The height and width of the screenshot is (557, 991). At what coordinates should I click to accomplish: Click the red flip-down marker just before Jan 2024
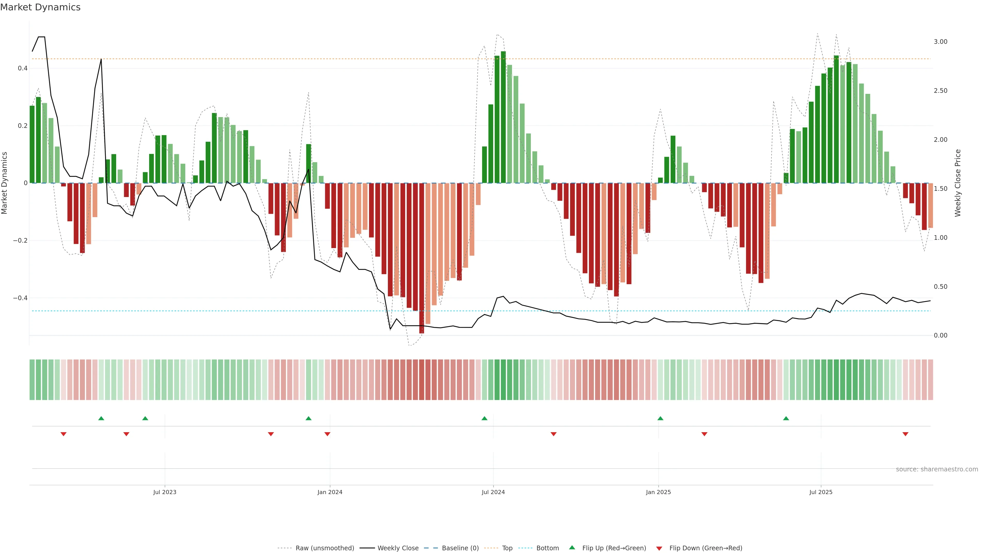click(x=327, y=434)
